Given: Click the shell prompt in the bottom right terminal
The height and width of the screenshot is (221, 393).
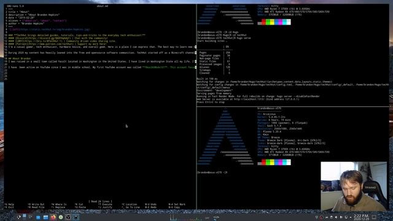Looking at the screenshot, I should [212, 173].
